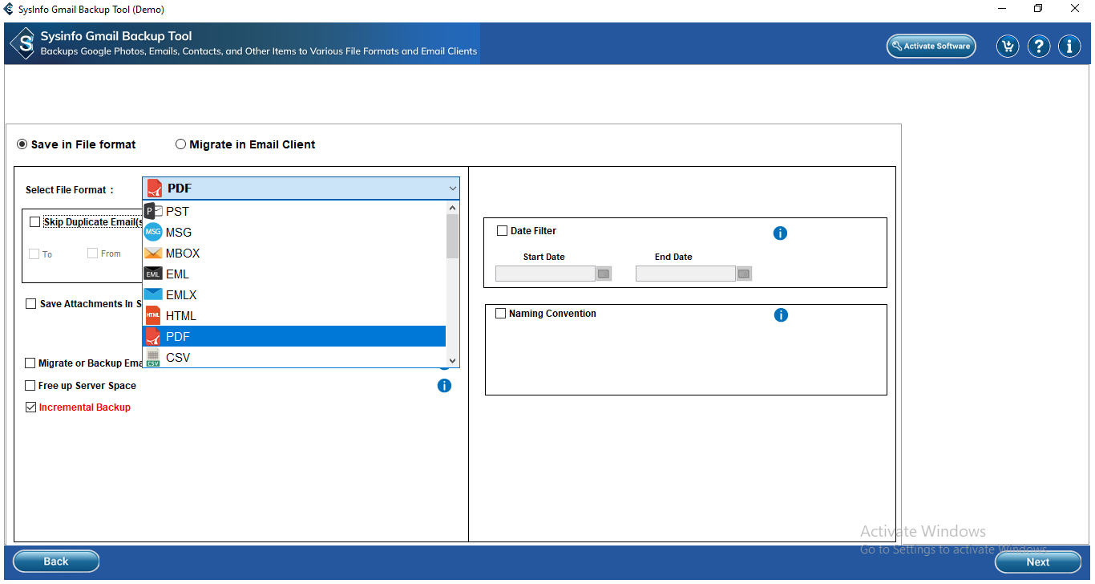
Task: Click the Date Filter info icon
Action: tap(780, 233)
